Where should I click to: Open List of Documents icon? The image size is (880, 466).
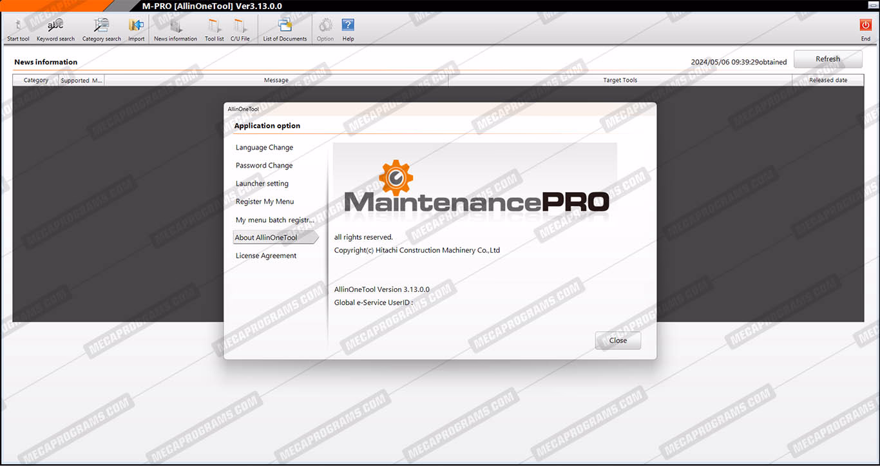coord(285,26)
